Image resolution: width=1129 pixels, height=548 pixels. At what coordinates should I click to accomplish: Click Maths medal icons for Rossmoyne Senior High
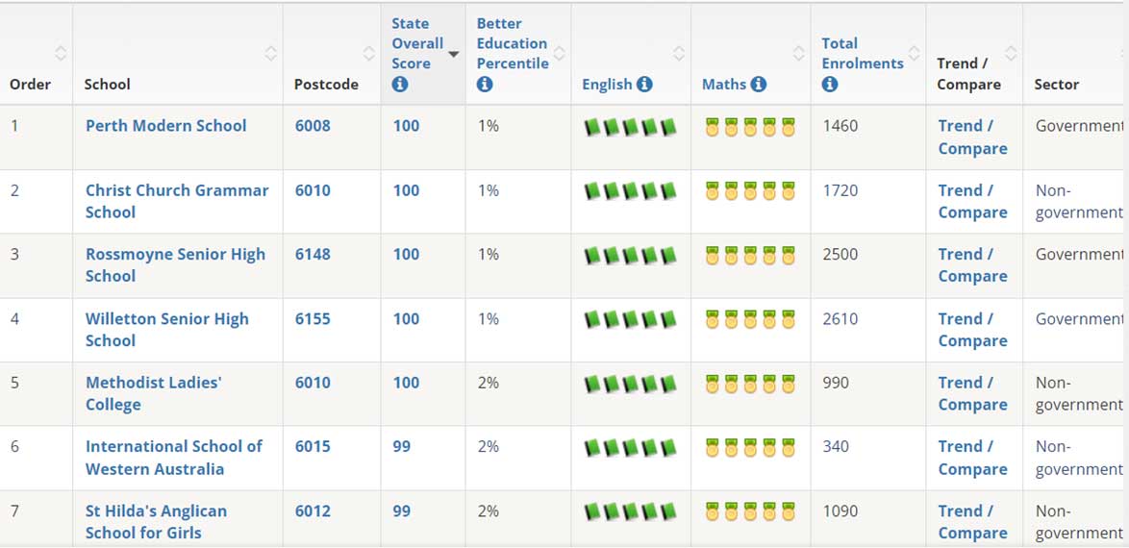coord(750,256)
